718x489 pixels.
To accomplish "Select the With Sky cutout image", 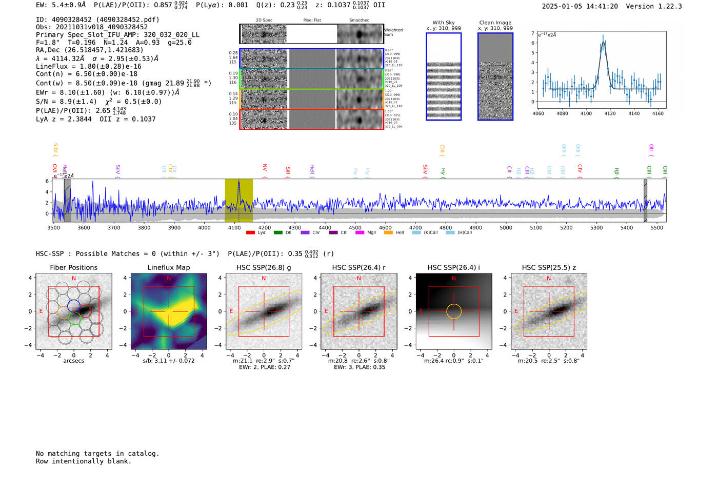I will [x=444, y=76].
